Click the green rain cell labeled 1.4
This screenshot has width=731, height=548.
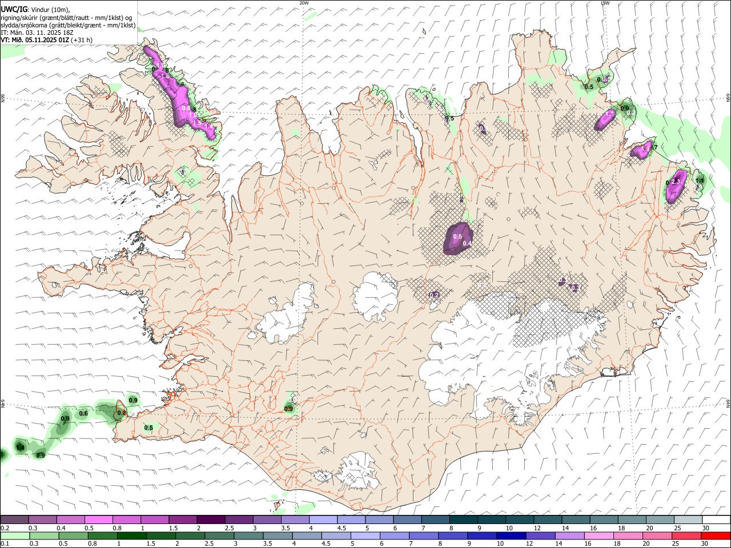20,446
